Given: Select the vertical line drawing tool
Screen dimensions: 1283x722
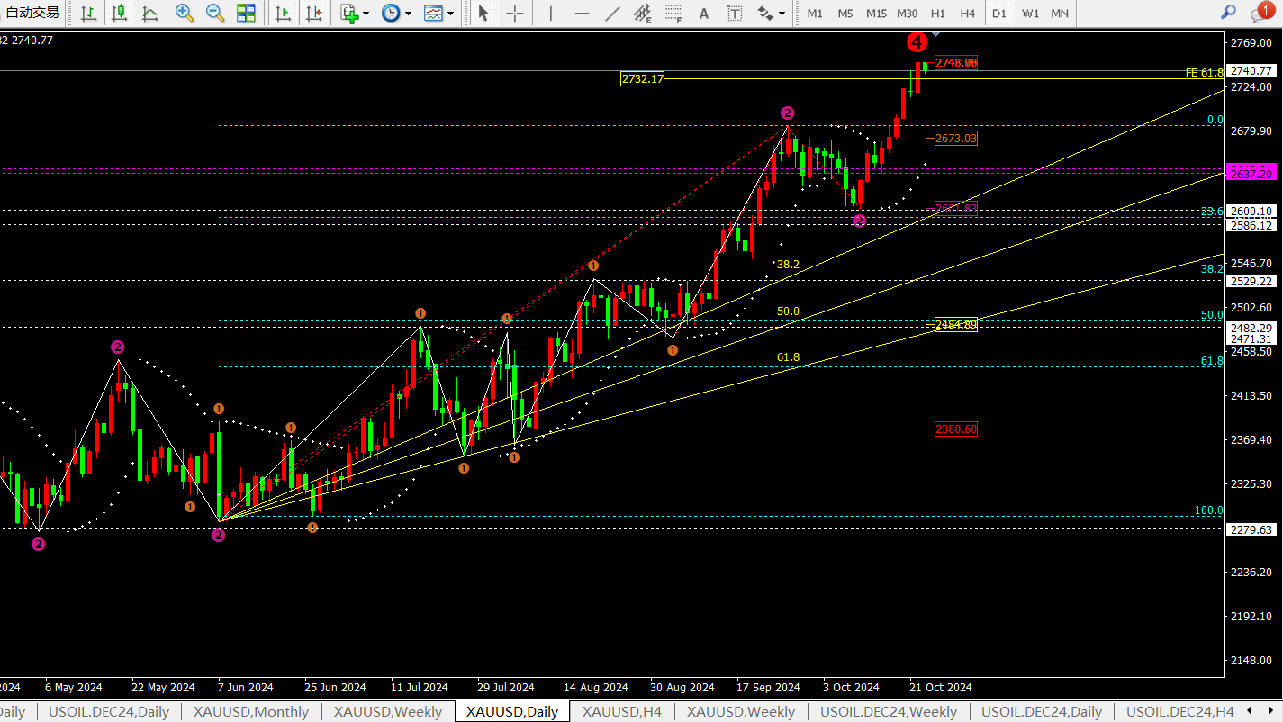Looking at the screenshot, I should [x=551, y=13].
